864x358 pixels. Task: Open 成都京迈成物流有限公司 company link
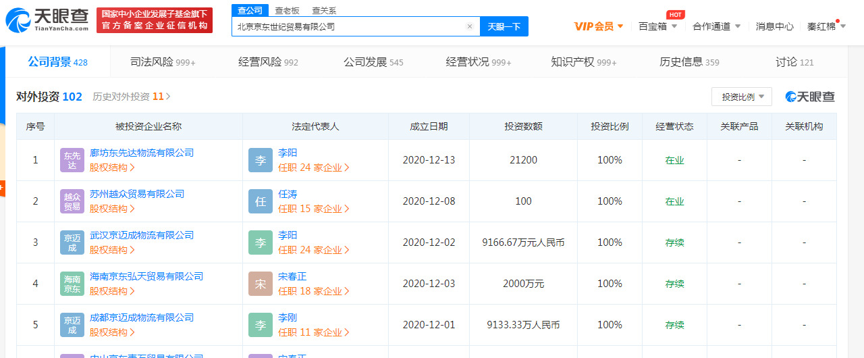pos(142,317)
